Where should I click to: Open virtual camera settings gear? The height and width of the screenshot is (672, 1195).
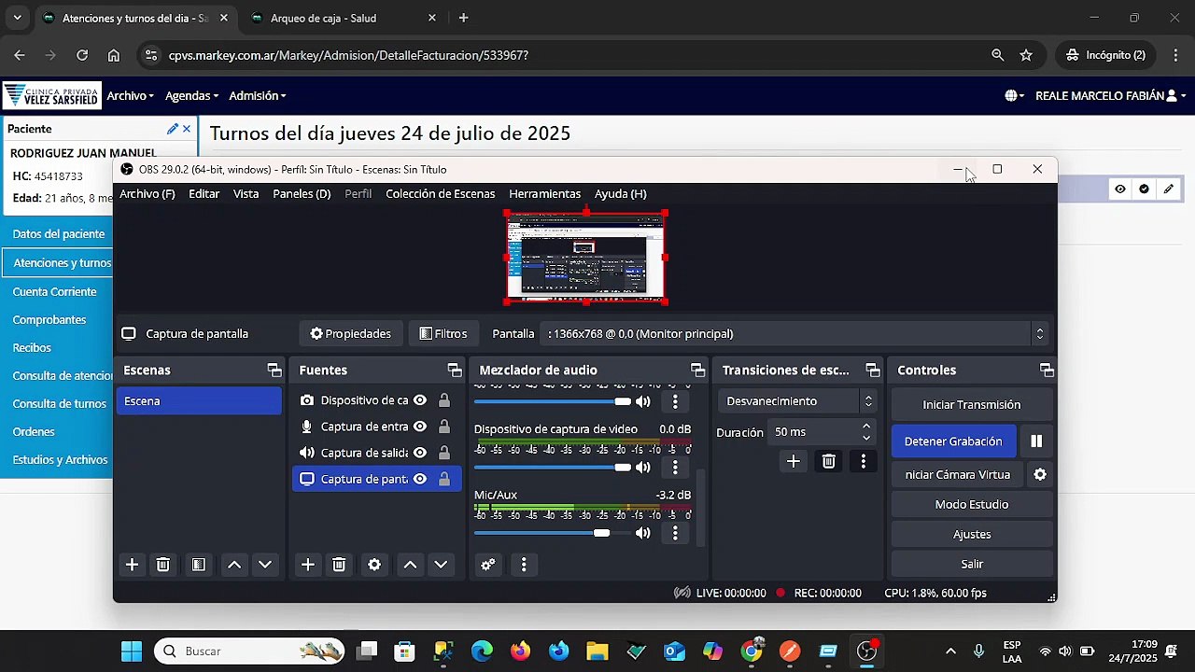coord(1040,474)
